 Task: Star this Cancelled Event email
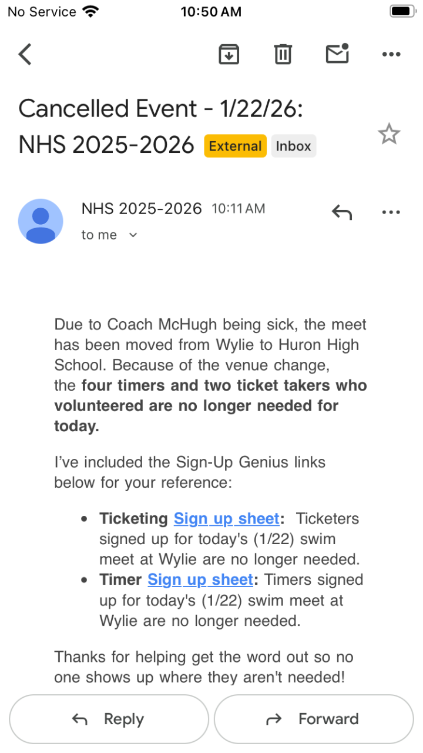pyautogui.click(x=389, y=135)
